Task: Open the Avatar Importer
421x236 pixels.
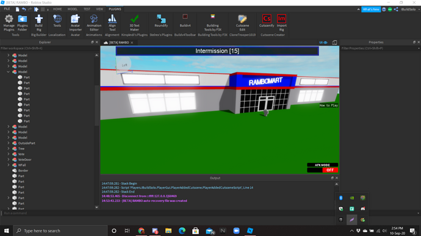Action: pyautogui.click(x=75, y=23)
